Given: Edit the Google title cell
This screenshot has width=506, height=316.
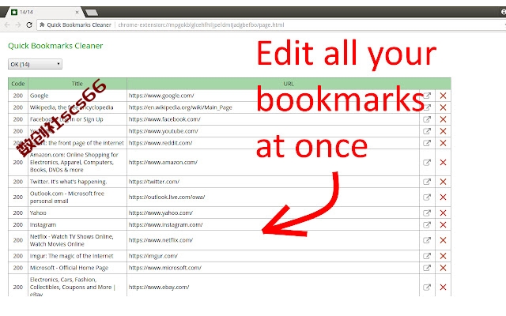Looking at the screenshot, I should tap(77, 96).
